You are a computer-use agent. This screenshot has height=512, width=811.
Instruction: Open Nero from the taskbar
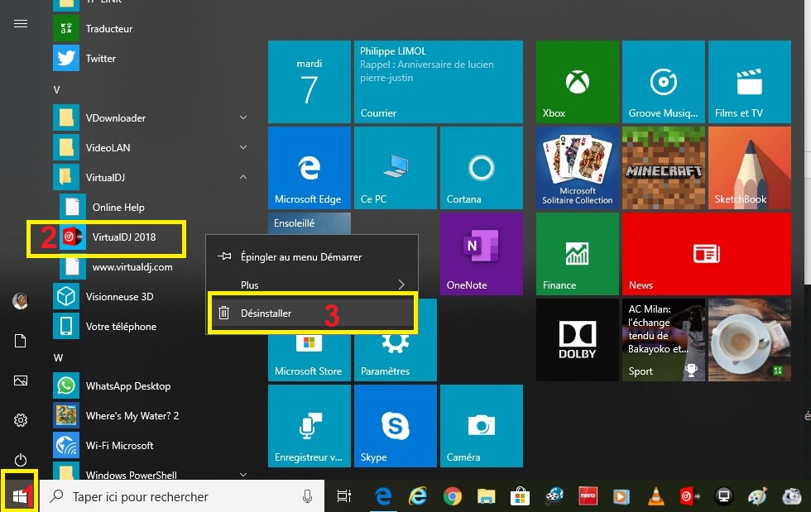(588, 496)
